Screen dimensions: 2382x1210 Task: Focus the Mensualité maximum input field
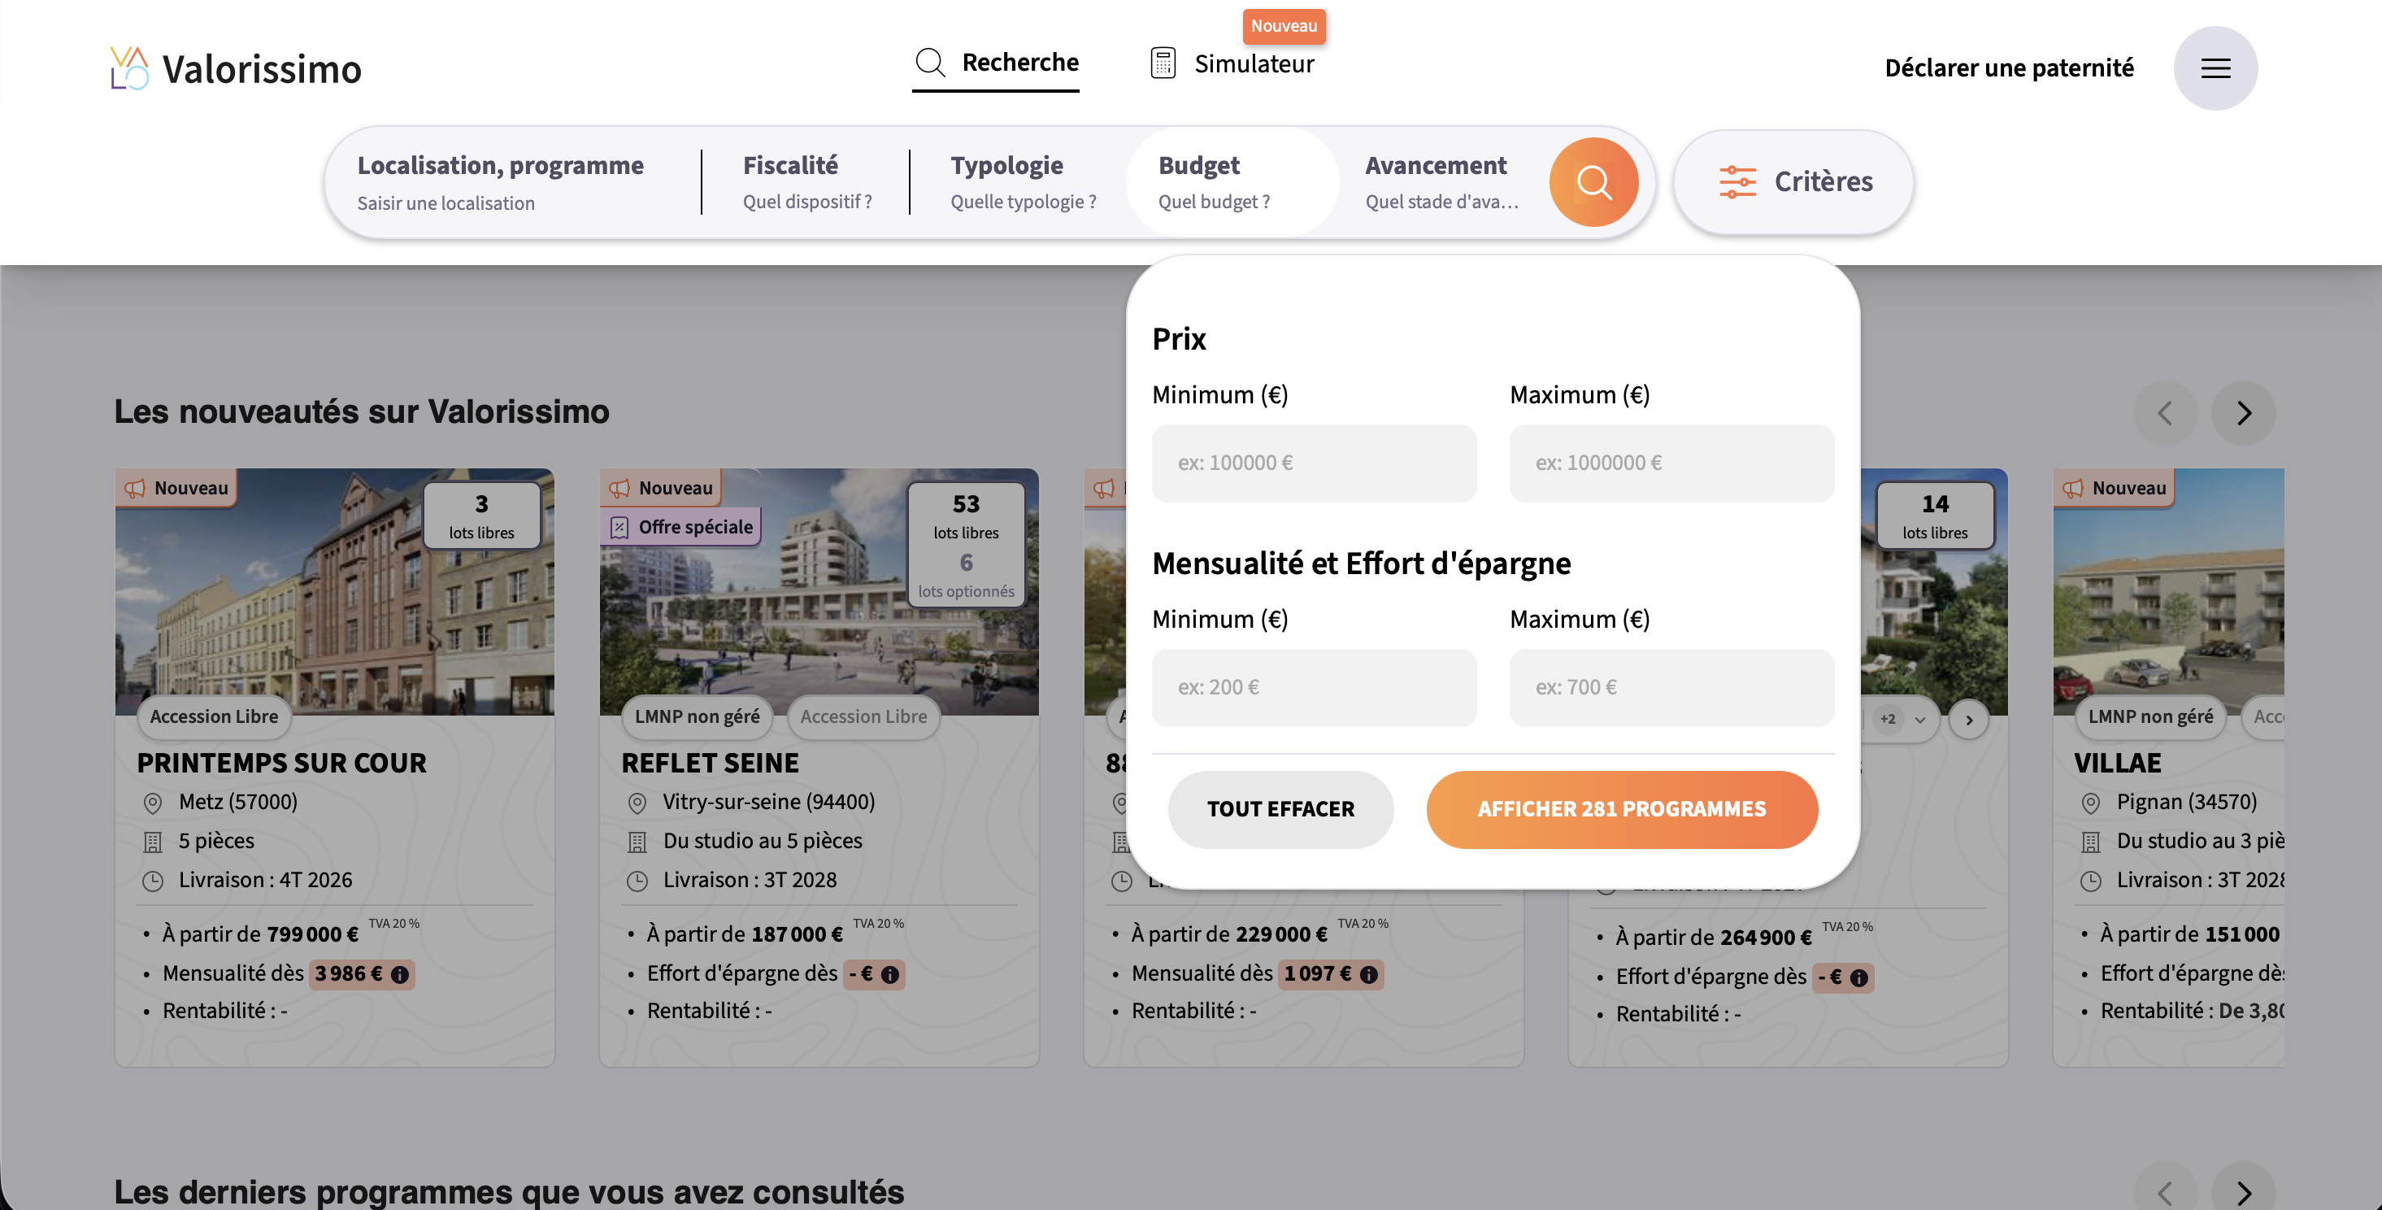pyautogui.click(x=1670, y=687)
